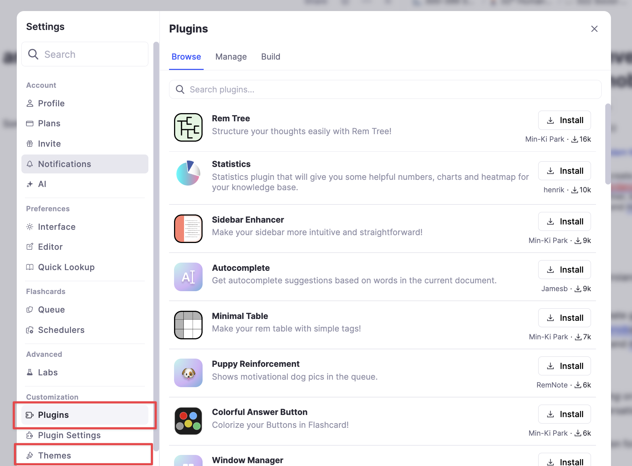
Task: Close the Settings dialog
Action: click(x=594, y=29)
